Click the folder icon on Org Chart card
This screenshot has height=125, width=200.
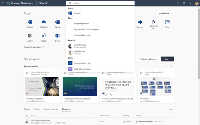point(141,73)
